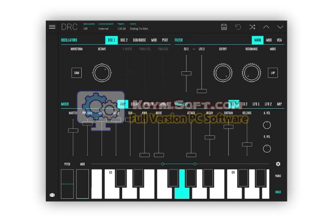This screenshot has height=222, width=333.
Task: Click the Resonance knob
Action: 252,73
